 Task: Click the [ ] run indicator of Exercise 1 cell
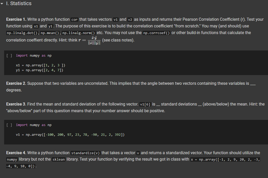pos(9,55)
